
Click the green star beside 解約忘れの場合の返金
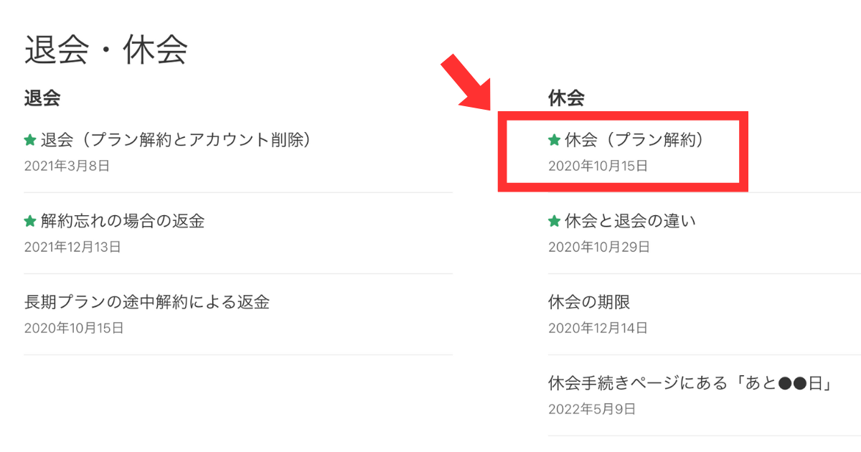pos(30,221)
